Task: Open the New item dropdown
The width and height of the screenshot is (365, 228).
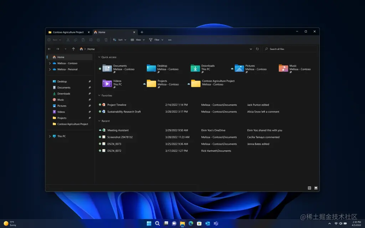Action: (54, 40)
